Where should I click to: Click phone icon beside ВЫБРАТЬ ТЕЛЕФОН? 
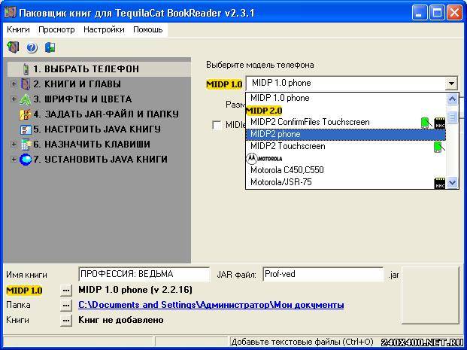(x=26, y=68)
